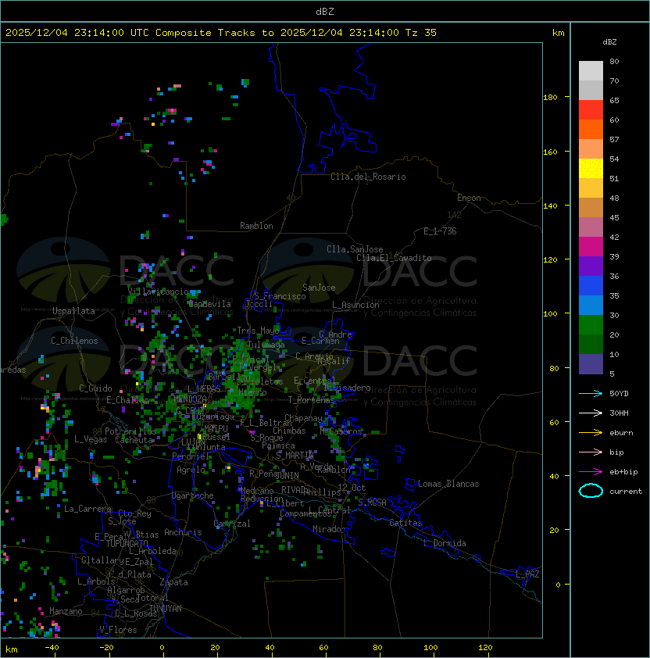650x658 pixels.
Task: Select the orange eburn arrow icon
Action: pos(591,432)
